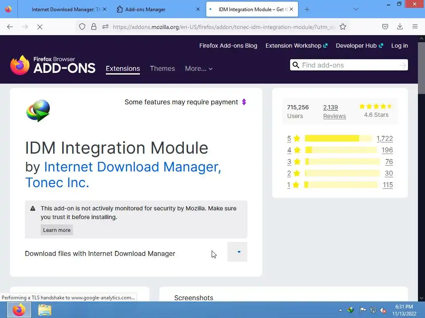Click the site padlock icon
The height and width of the screenshot is (318, 425).
tap(94, 26)
